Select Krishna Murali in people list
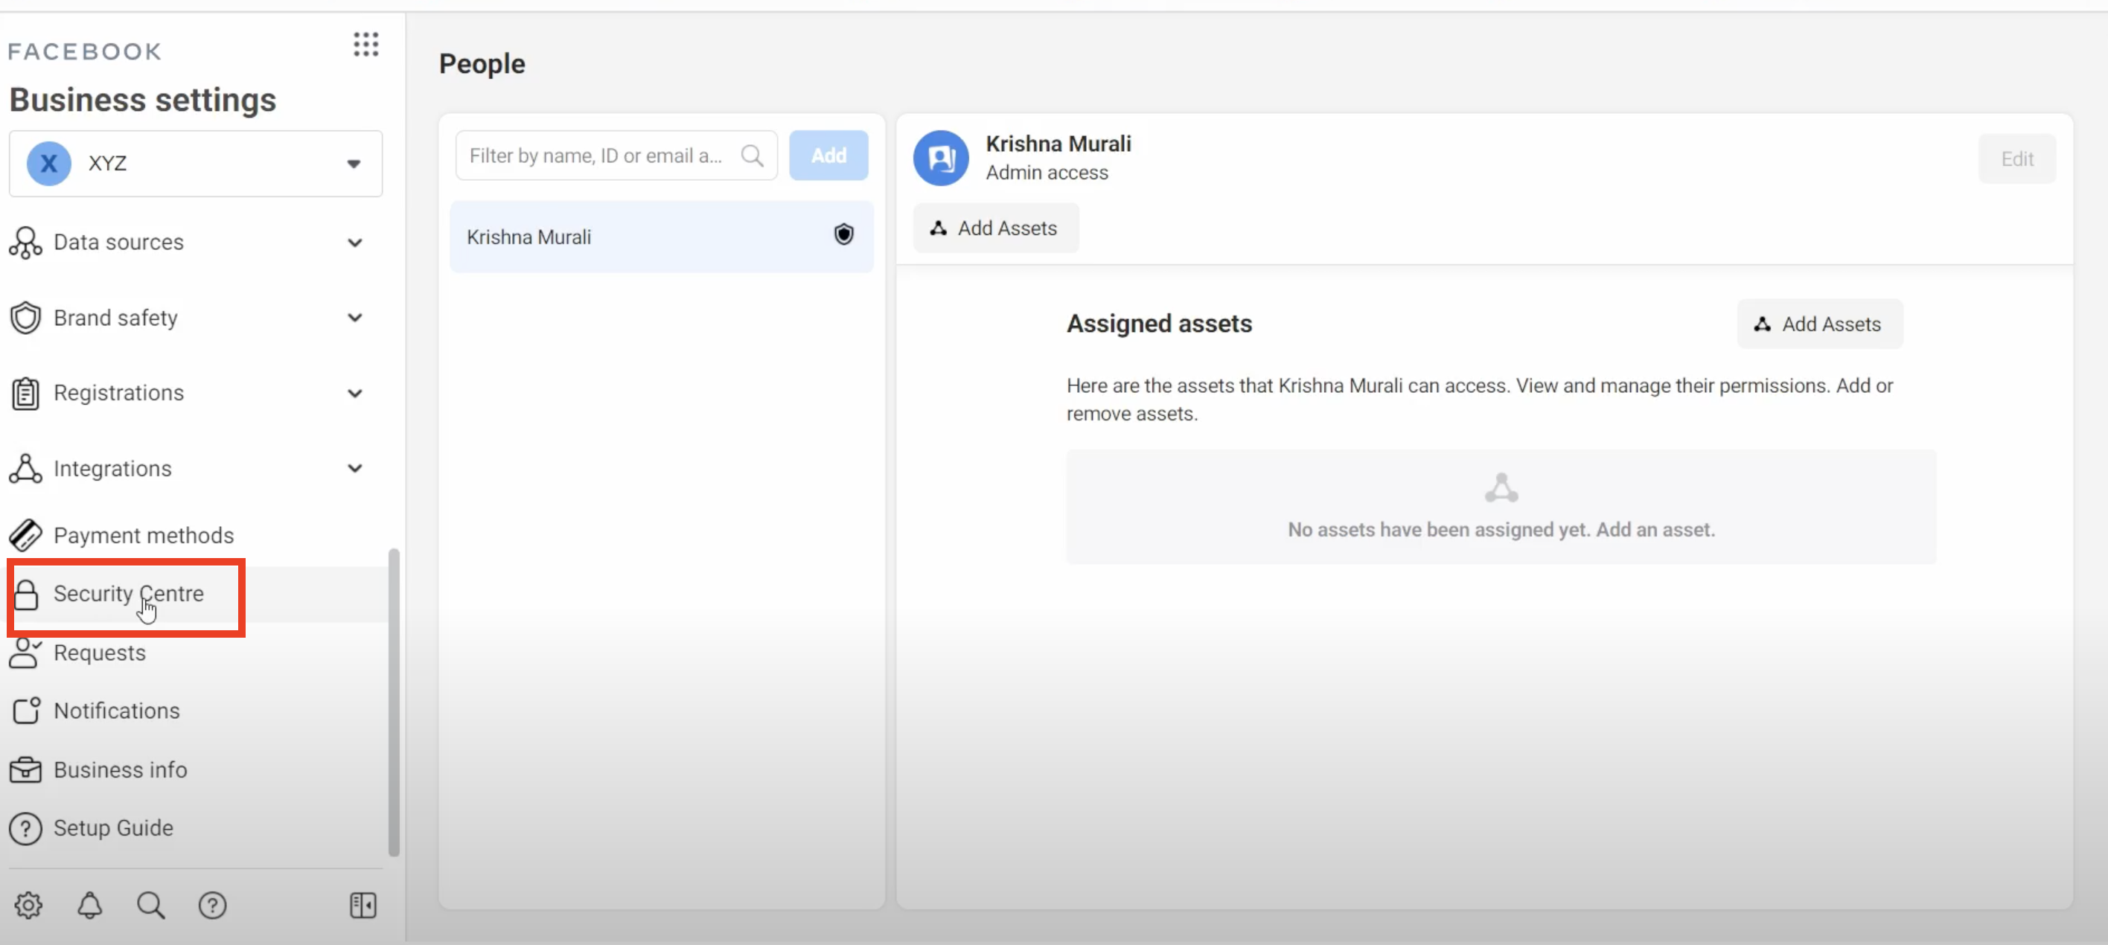 [x=661, y=237]
